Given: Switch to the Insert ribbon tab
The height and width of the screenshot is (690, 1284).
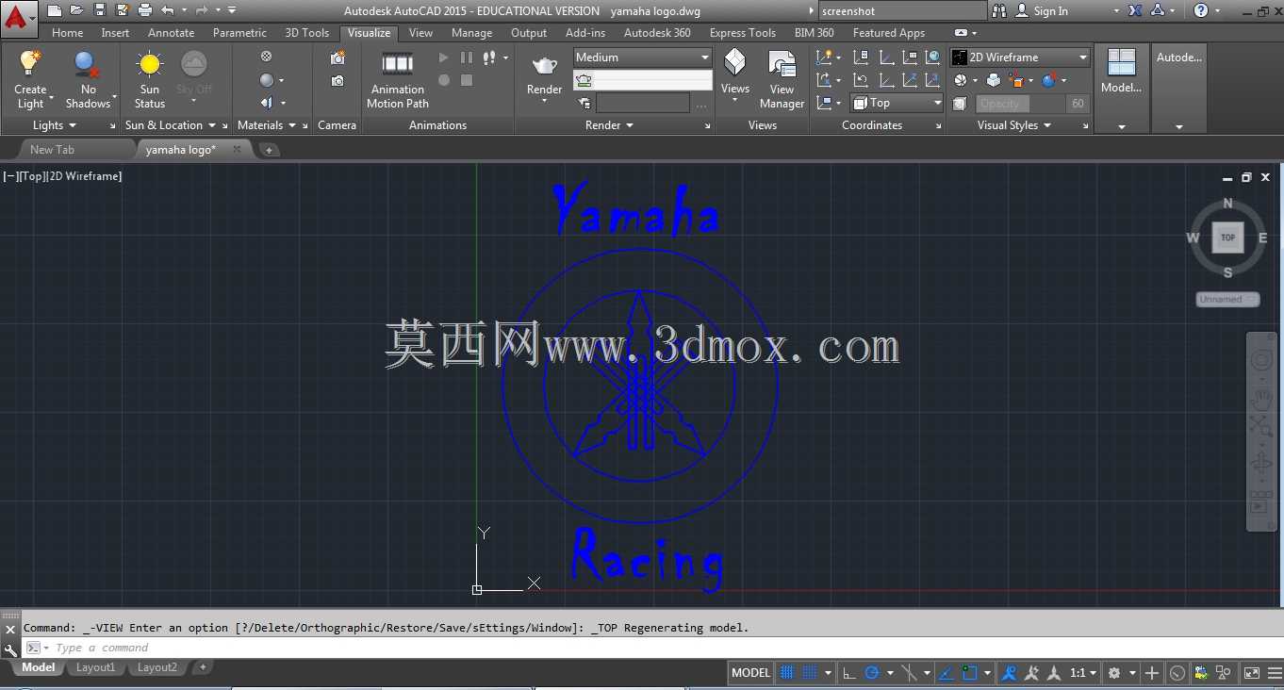Looking at the screenshot, I should click(116, 33).
